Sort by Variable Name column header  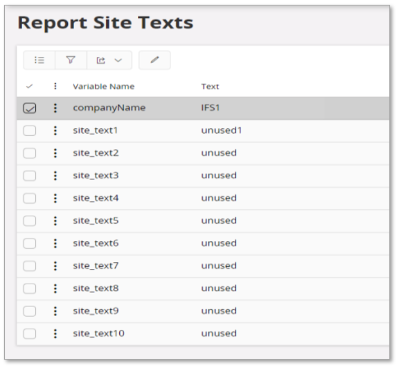coord(104,87)
